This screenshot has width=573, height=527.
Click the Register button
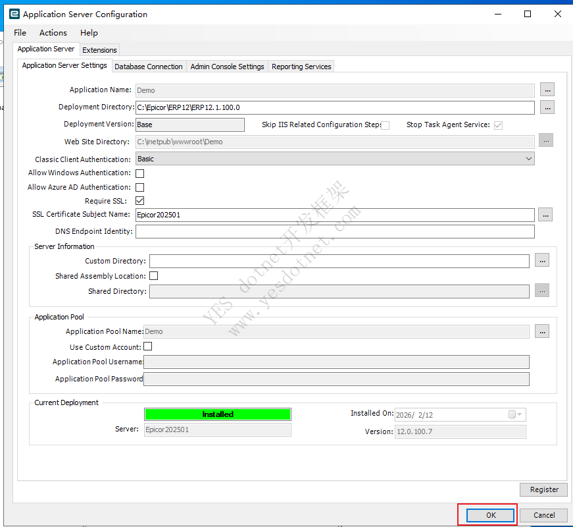543,489
